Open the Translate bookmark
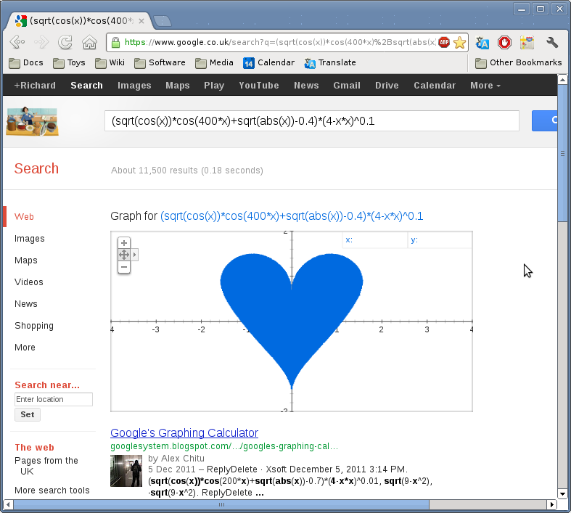 pos(330,62)
